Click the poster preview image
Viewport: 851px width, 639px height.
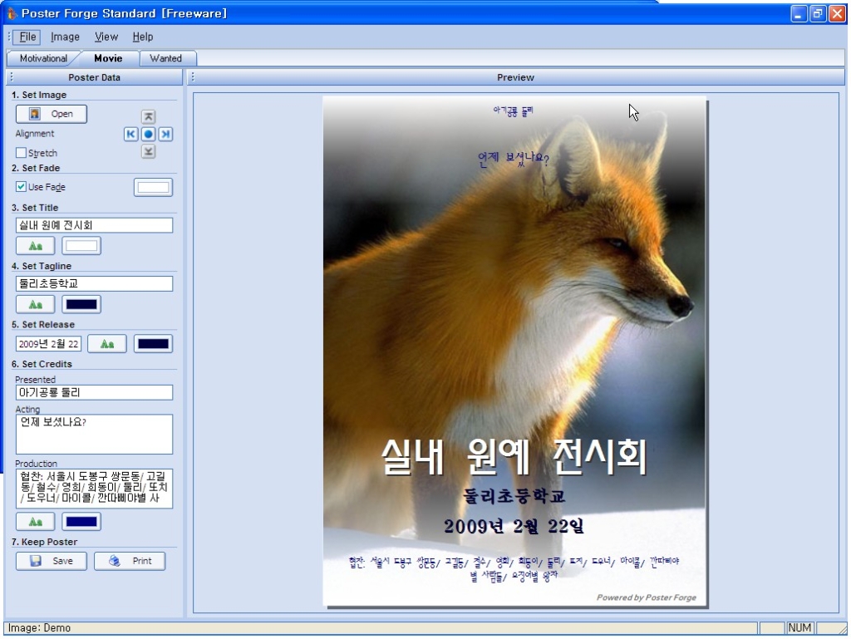tap(514, 351)
